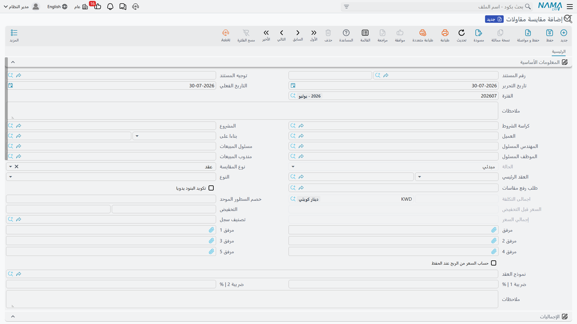
Task: Click حفظ و مواصلة save and continue
Action: [528, 35]
